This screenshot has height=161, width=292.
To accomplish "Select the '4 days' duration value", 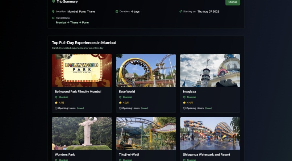I will point(135,12).
